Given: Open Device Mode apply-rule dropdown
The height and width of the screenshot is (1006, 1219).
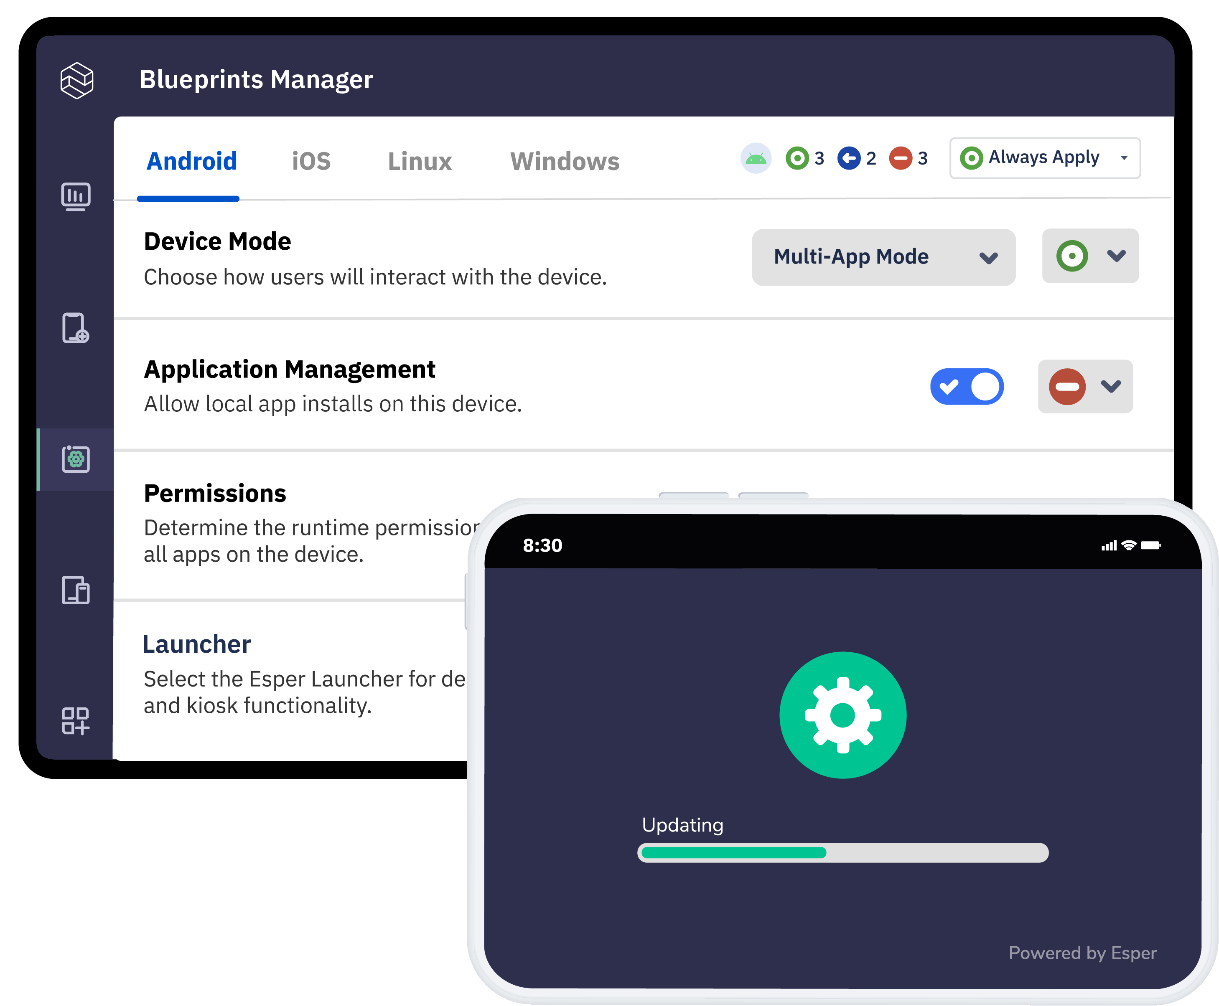Looking at the screenshot, I should coord(1090,256).
